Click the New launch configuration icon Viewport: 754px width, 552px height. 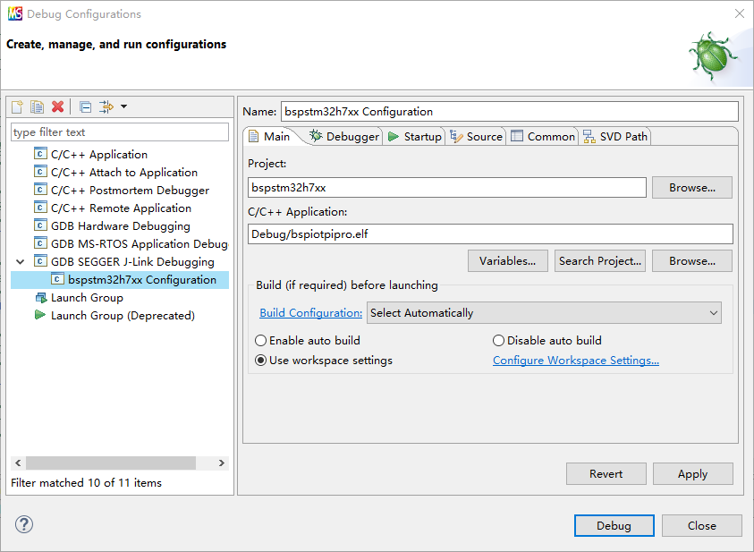[x=17, y=107]
